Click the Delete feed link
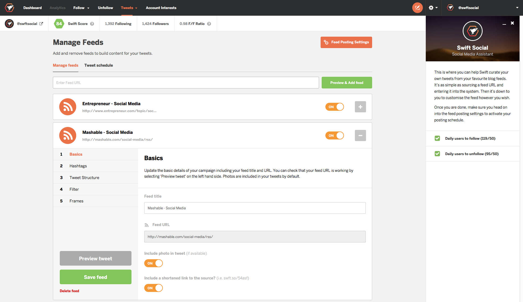523x302 pixels. [x=69, y=291]
